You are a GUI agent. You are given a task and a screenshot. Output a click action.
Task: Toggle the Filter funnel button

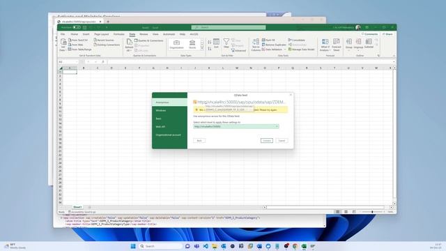(x=226, y=43)
